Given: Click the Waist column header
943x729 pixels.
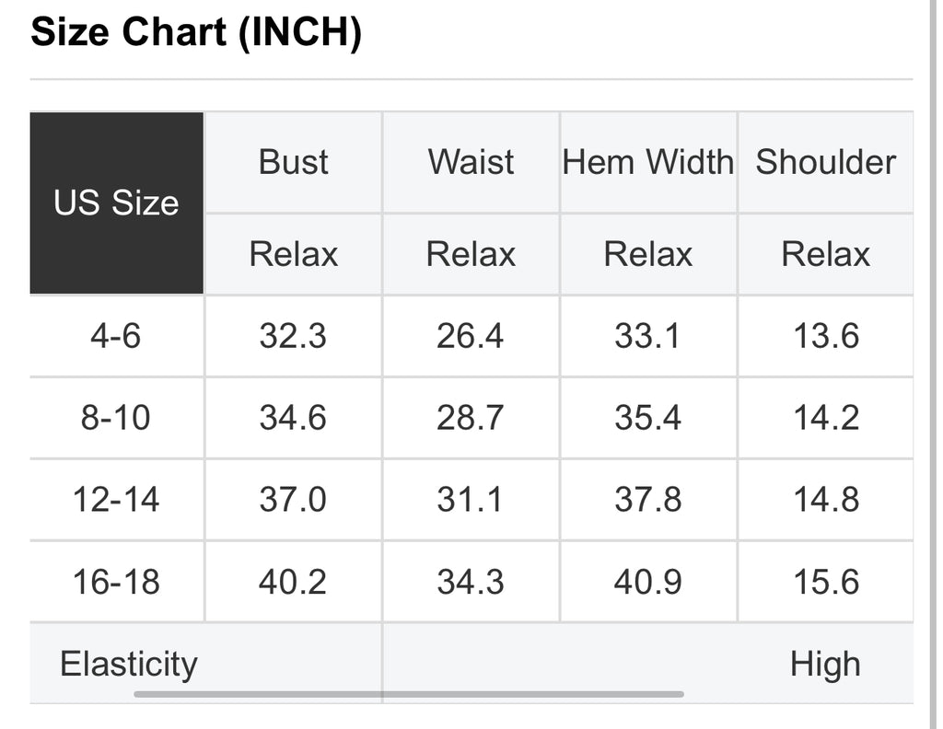Looking at the screenshot, I should 471,162.
